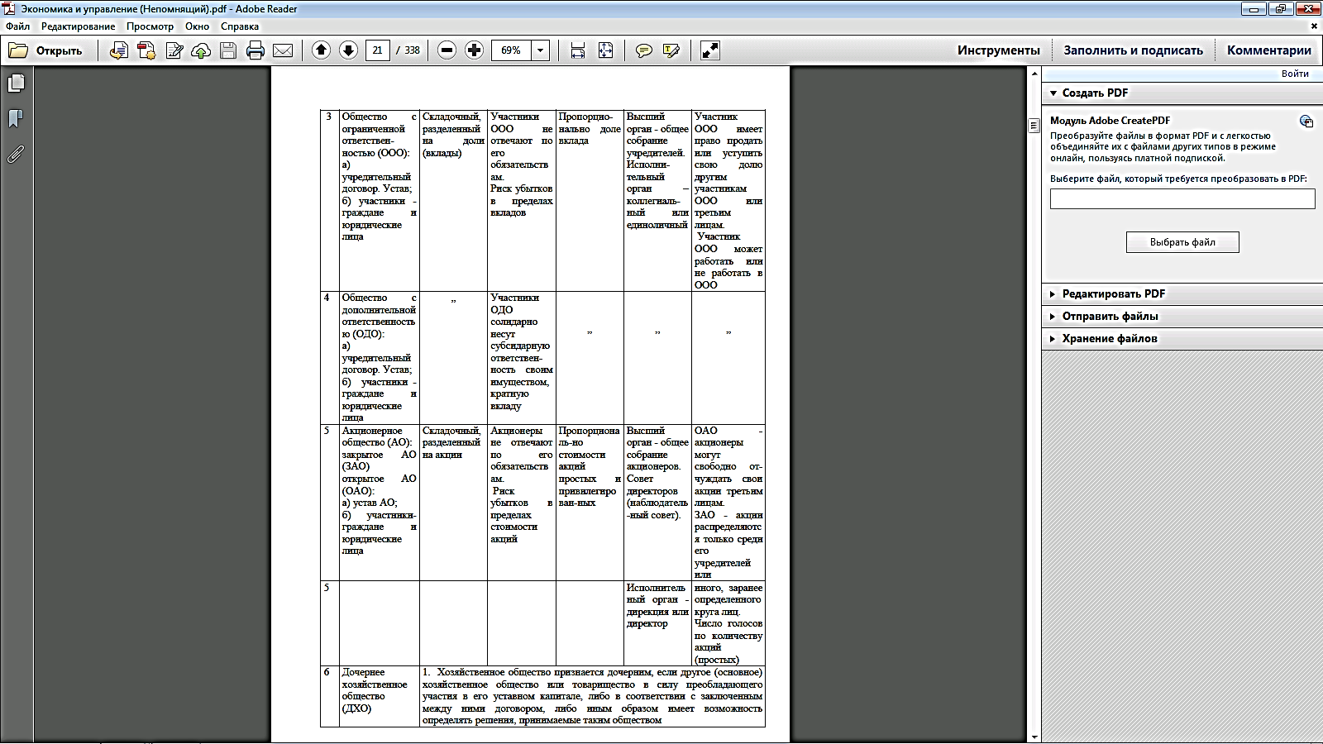Click the cell 'Участники ОДО солидарно несут'

pyautogui.click(x=522, y=358)
